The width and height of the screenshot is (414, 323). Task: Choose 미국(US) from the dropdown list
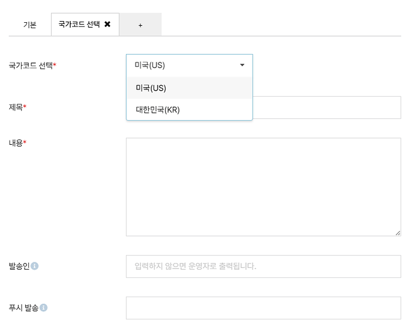pos(190,88)
